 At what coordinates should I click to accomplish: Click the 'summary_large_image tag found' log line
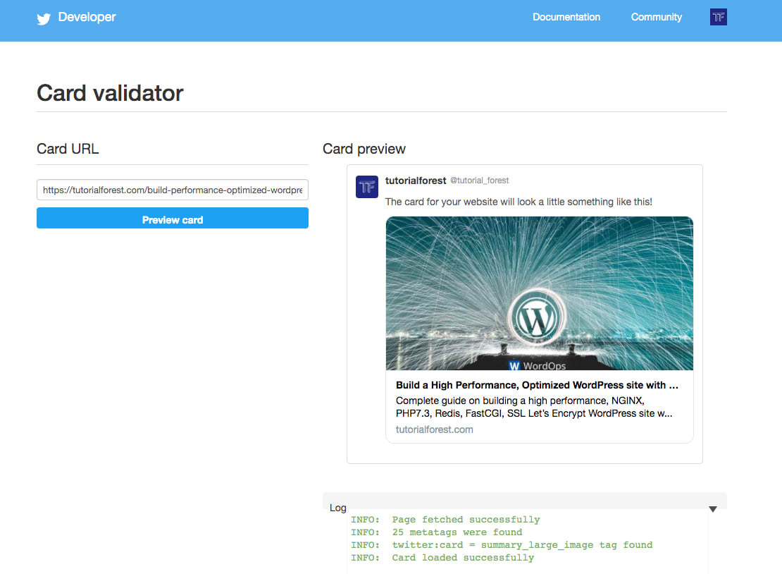(x=501, y=545)
